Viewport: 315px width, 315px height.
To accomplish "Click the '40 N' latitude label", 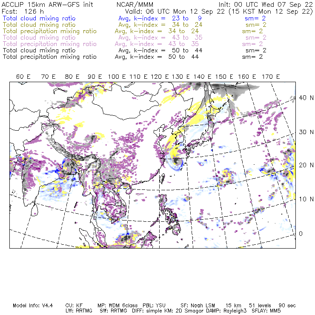I will (306, 98).
